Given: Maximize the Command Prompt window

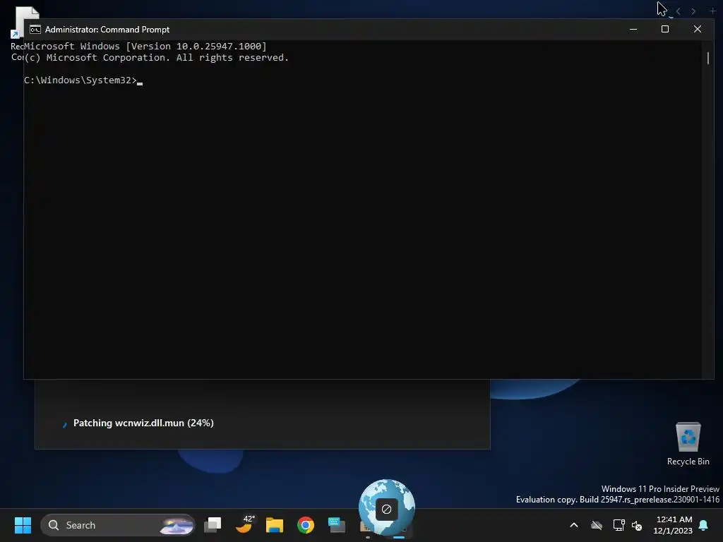Looking at the screenshot, I should 665,29.
